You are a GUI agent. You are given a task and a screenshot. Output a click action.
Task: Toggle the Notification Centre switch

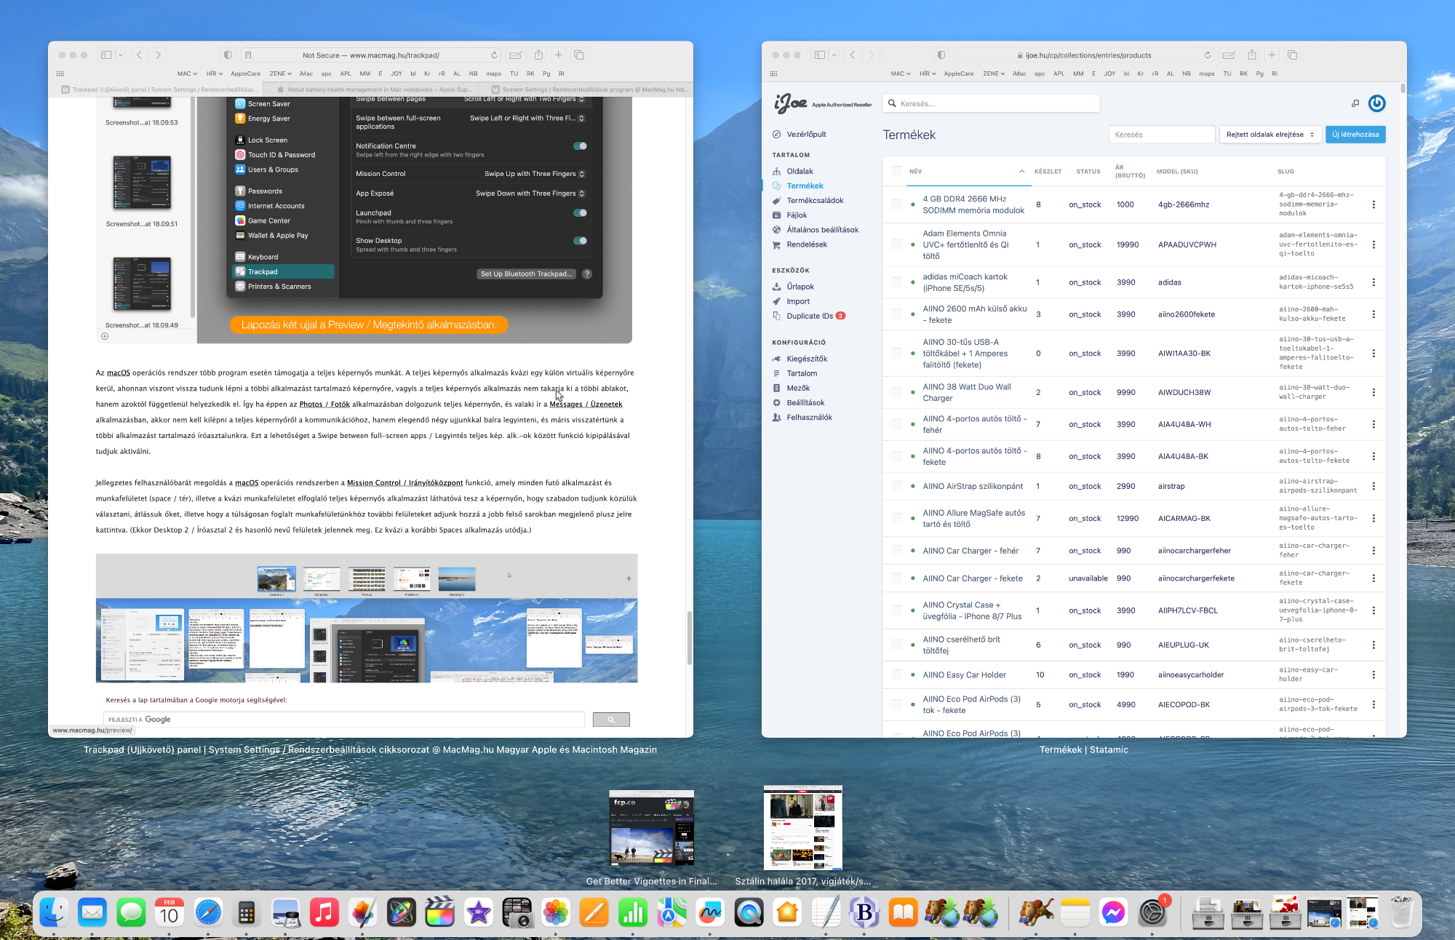point(580,146)
